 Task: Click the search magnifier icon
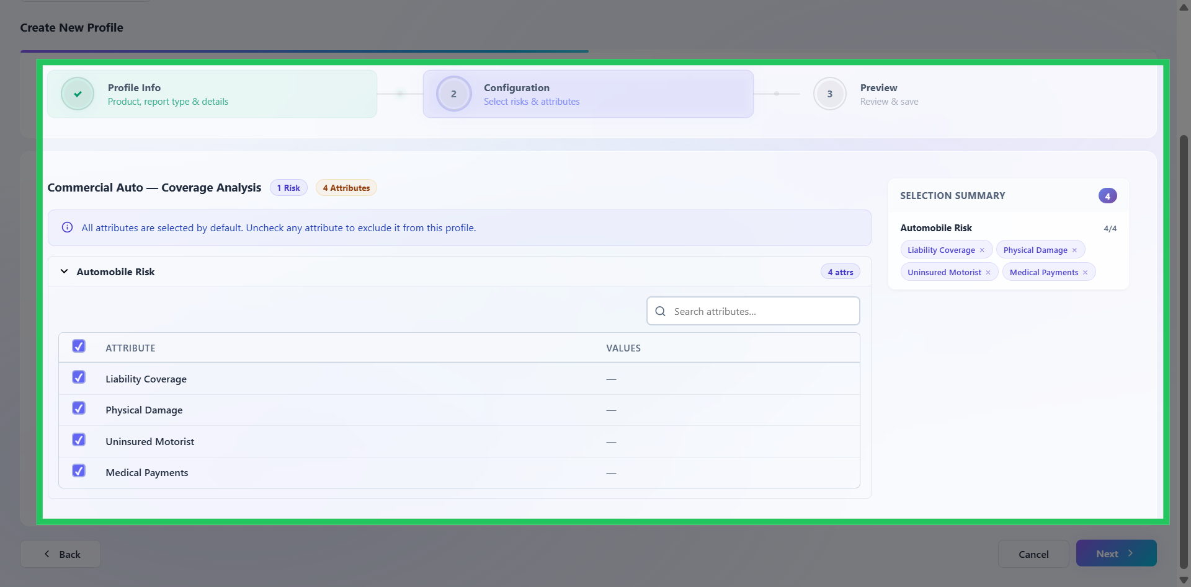pos(661,311)
